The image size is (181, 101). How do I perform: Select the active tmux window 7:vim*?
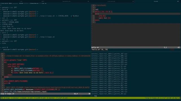point(59,98)
